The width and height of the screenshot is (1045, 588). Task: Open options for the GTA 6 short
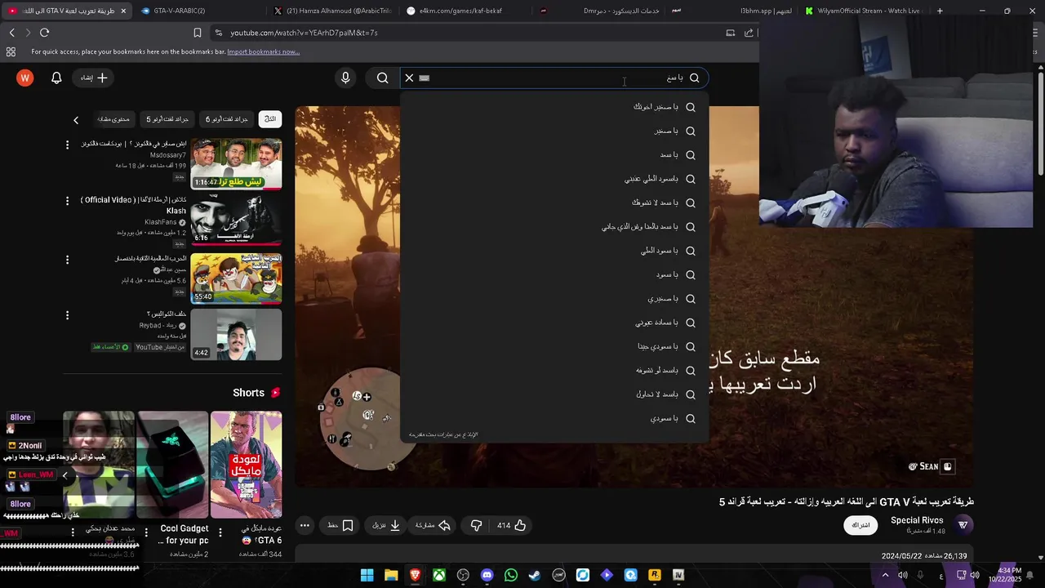pos(220,532)
